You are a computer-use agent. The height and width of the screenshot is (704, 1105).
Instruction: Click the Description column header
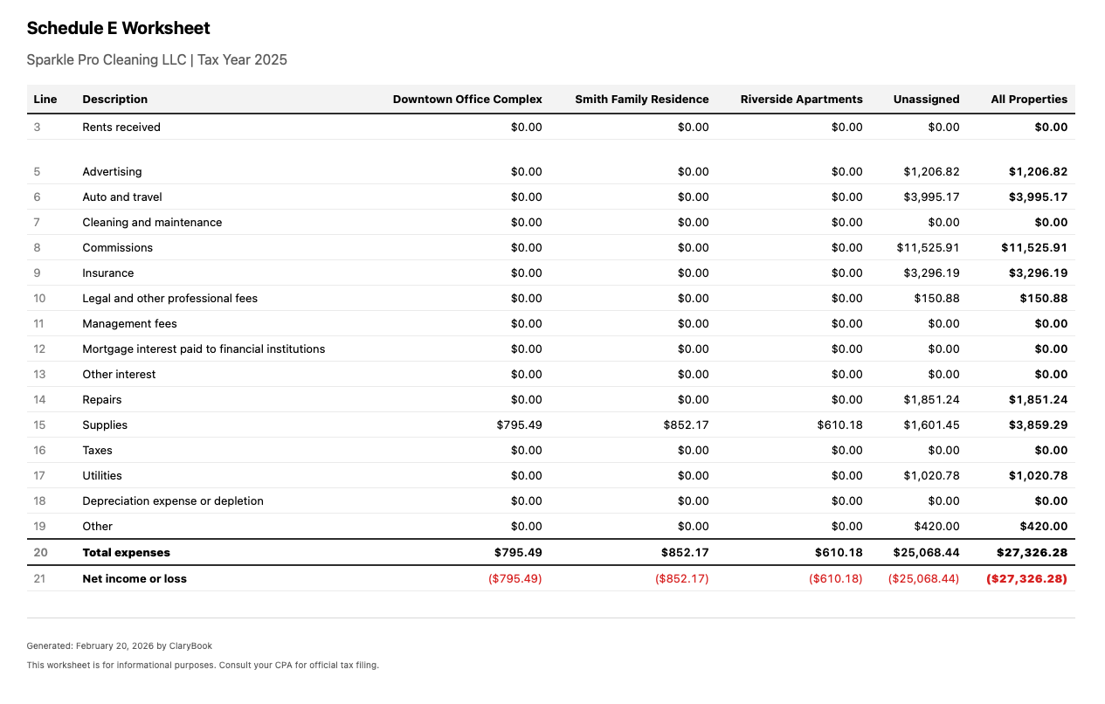tap(114, 100)
